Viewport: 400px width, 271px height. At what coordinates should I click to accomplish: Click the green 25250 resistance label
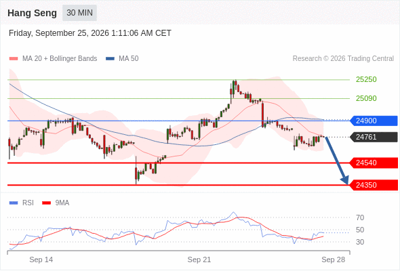coord(366,79)
